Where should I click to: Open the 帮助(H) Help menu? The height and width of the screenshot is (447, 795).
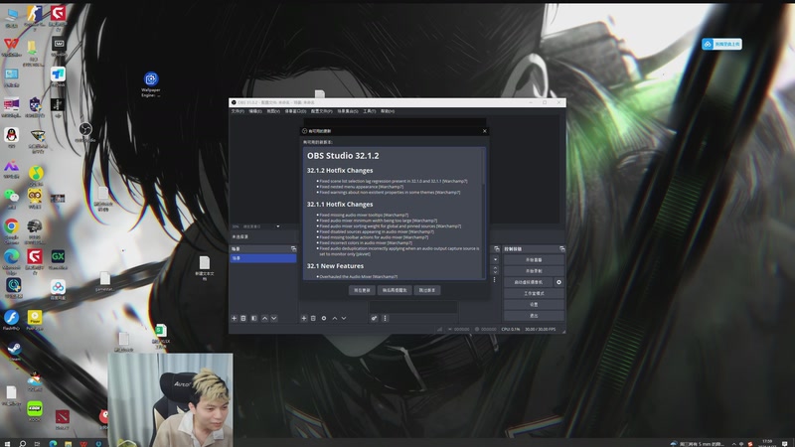[x=388, y=111]
